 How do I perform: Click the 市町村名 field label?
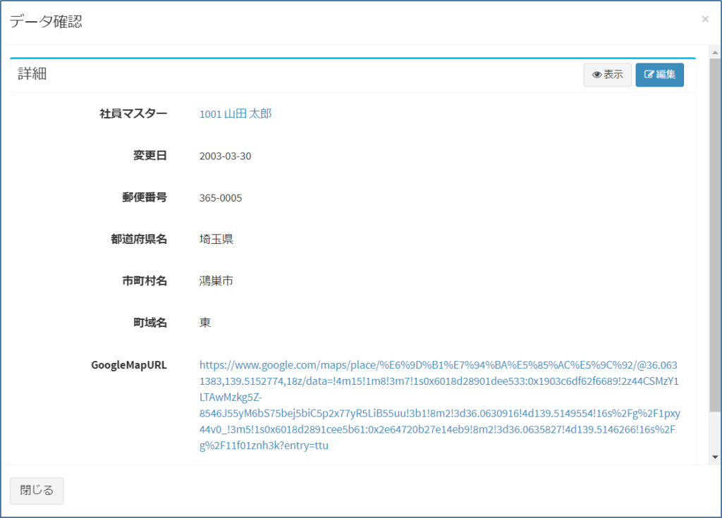pyautogui.click(x=145, y=281)
